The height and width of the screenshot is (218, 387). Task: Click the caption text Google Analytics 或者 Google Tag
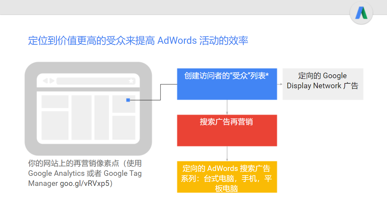pos(85,174)
